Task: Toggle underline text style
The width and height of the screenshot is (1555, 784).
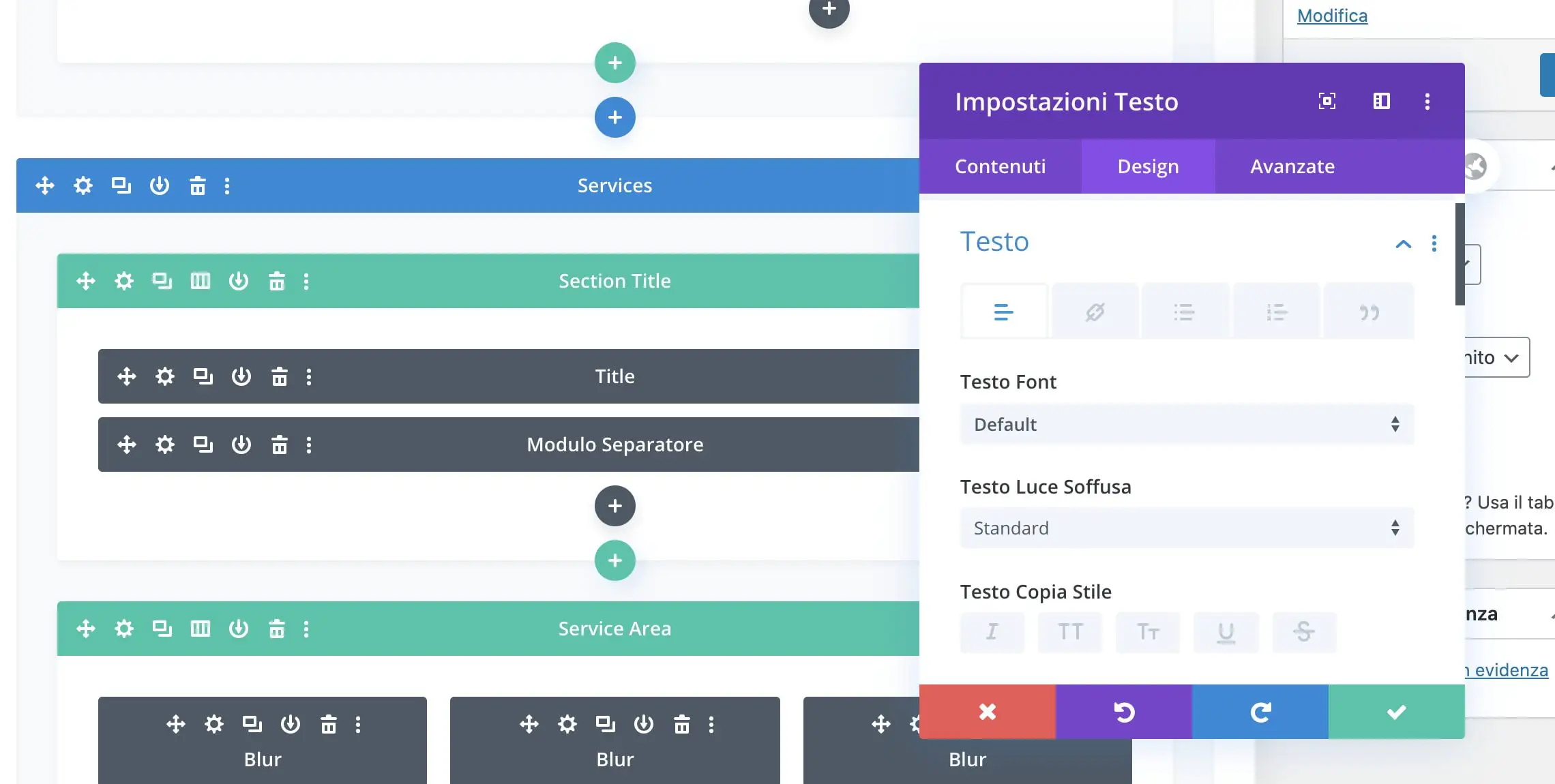Action: coord(1226,632)
